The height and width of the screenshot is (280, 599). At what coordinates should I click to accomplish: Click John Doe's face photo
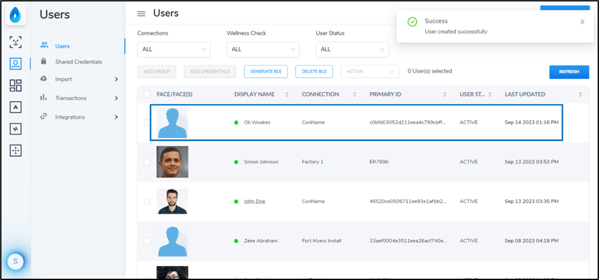coord(172,201)
